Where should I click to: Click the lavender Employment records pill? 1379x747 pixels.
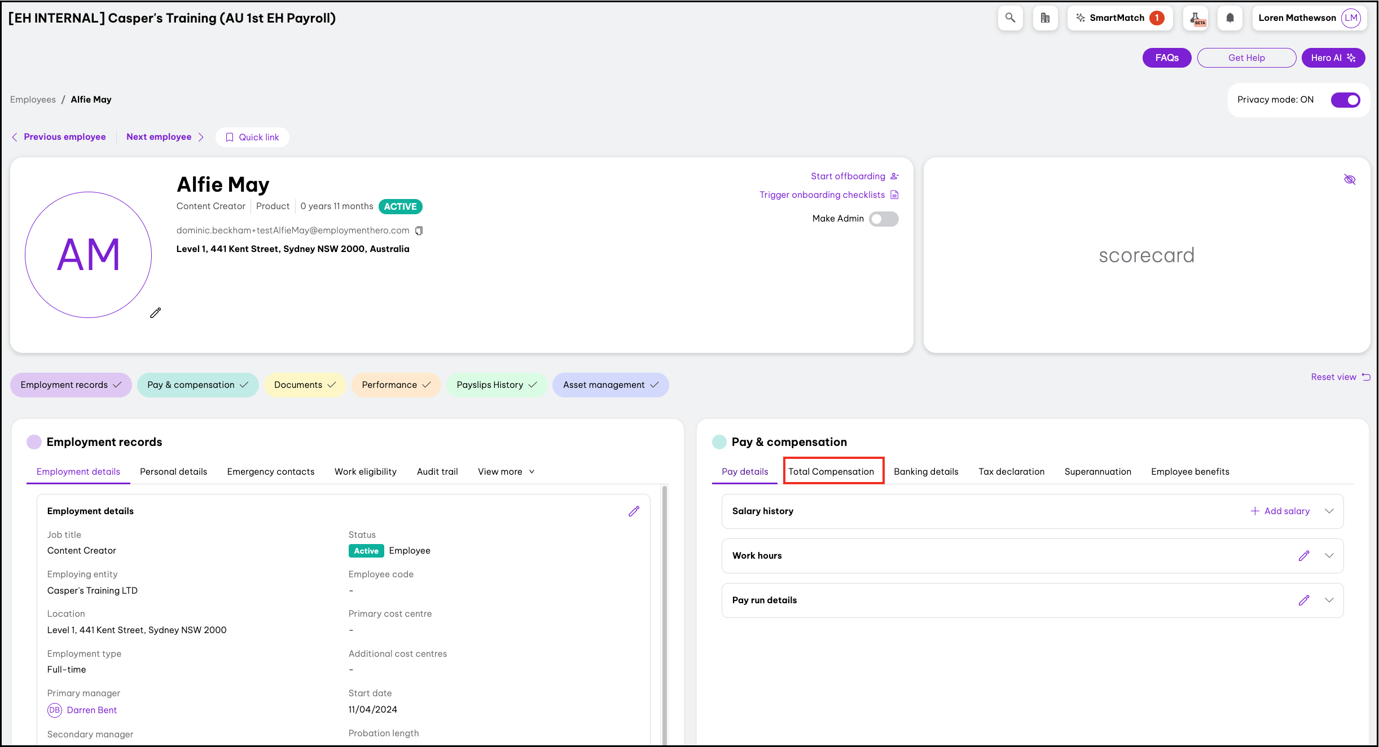tap(71, 385)
